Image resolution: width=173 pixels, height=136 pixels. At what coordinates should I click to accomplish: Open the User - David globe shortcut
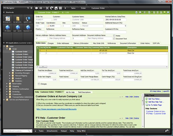coord(18,27)
